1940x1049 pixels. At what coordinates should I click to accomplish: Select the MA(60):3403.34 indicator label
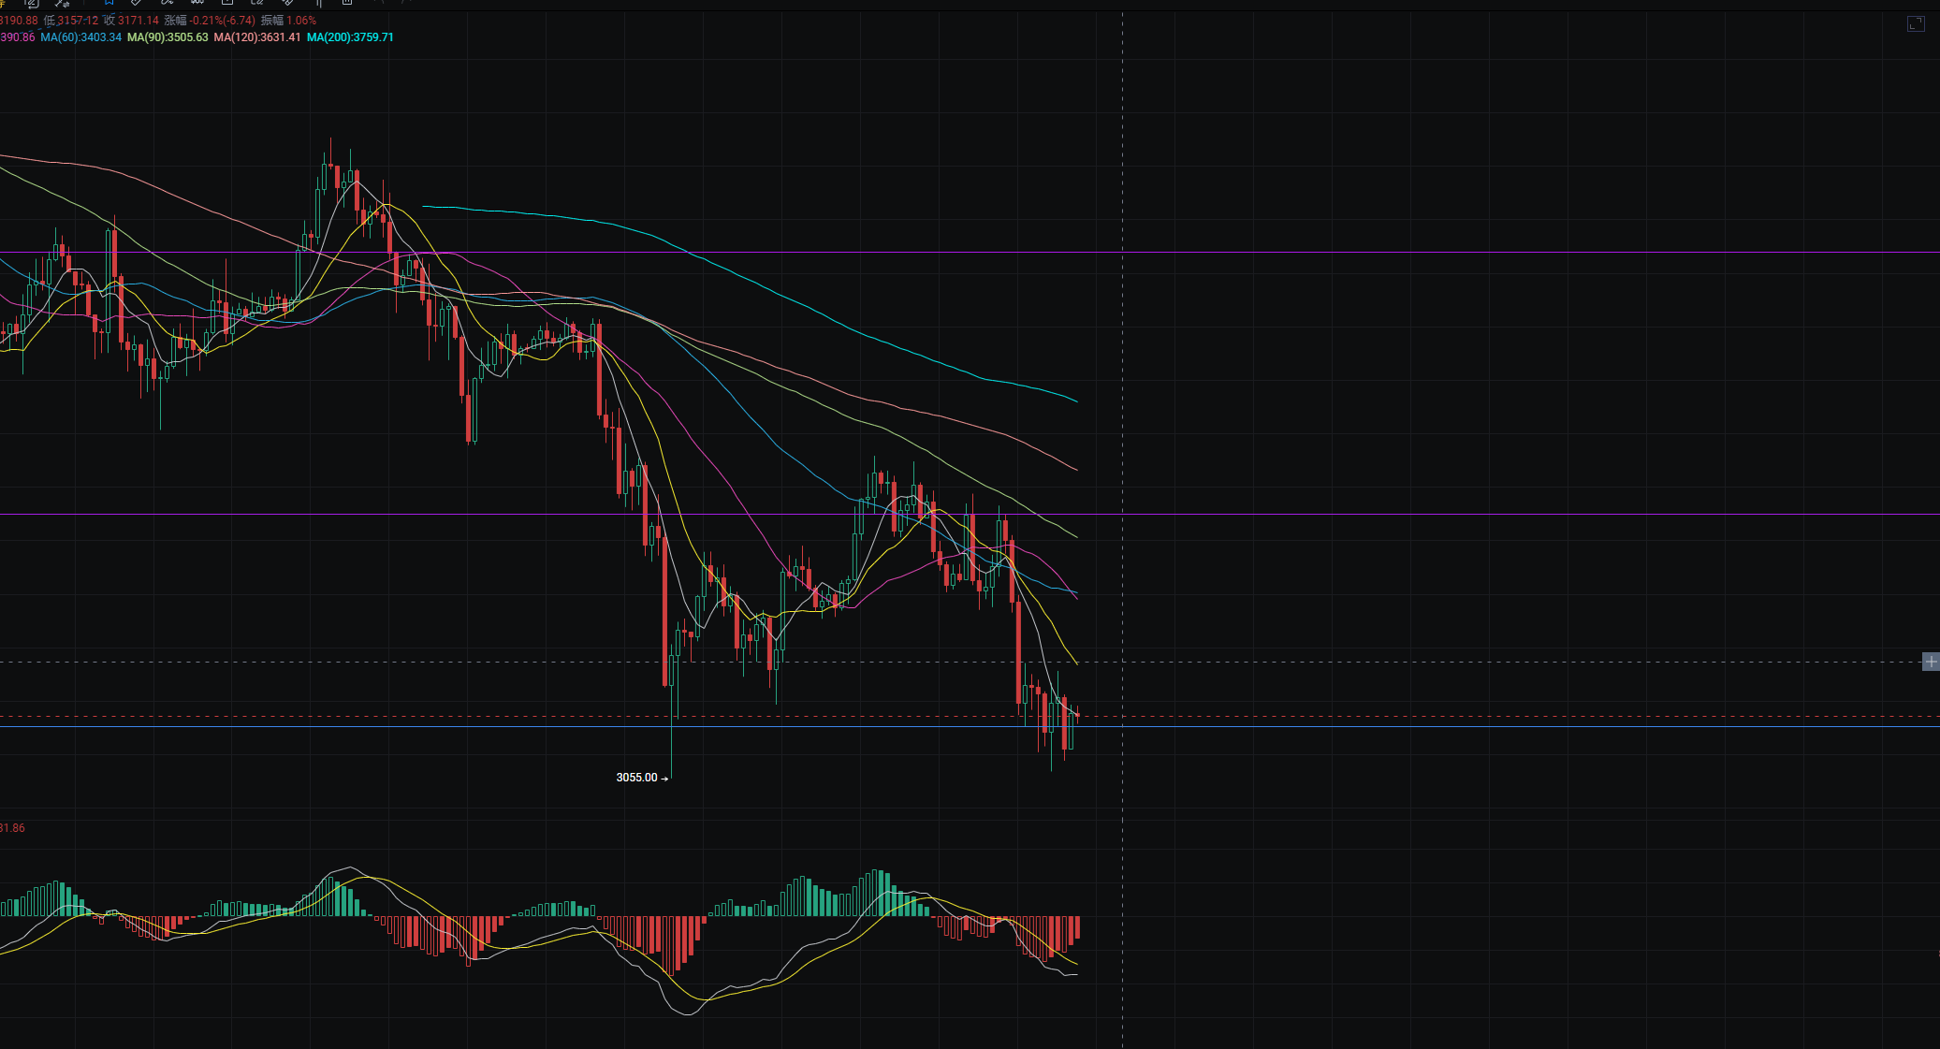[80, 37]
